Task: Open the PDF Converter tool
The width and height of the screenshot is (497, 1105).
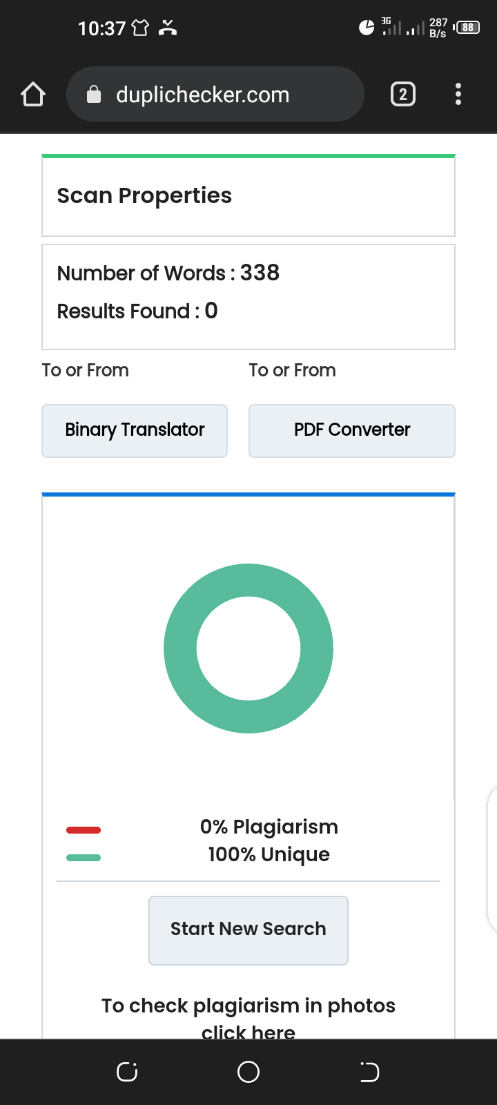Action: coord(352,430)
